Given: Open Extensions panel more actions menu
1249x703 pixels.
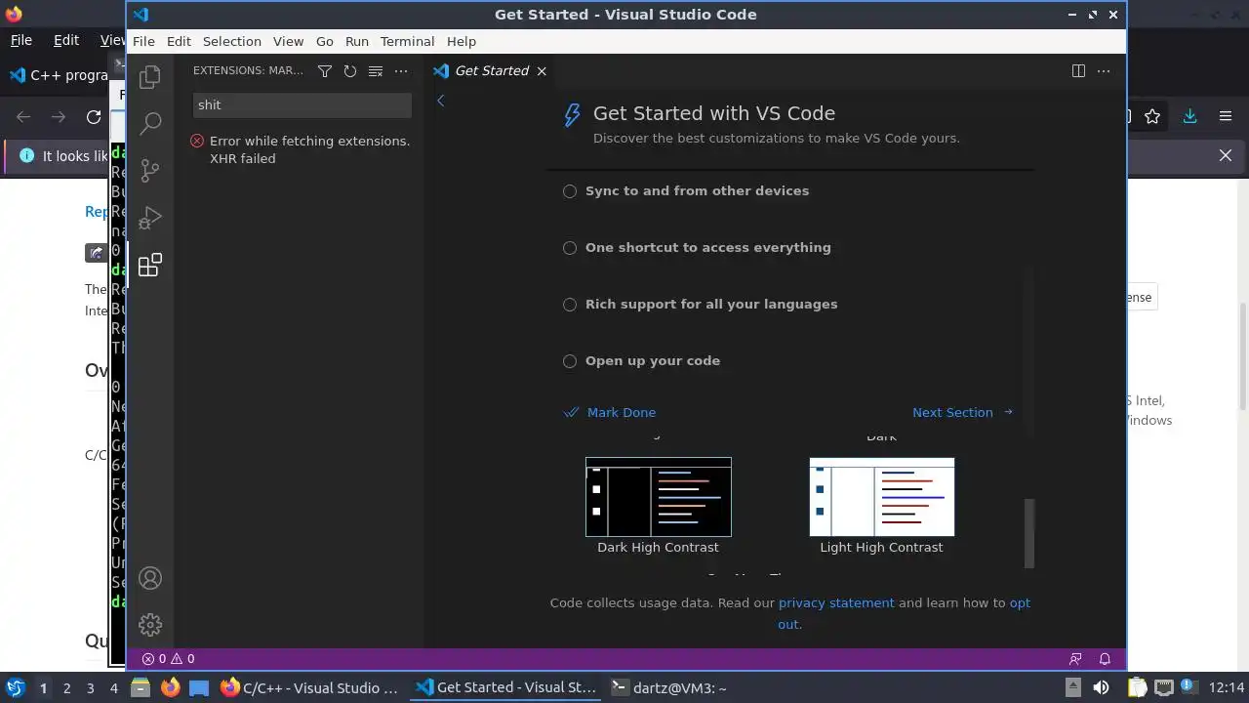Looking at the screenshot, I should click(401, 70).
